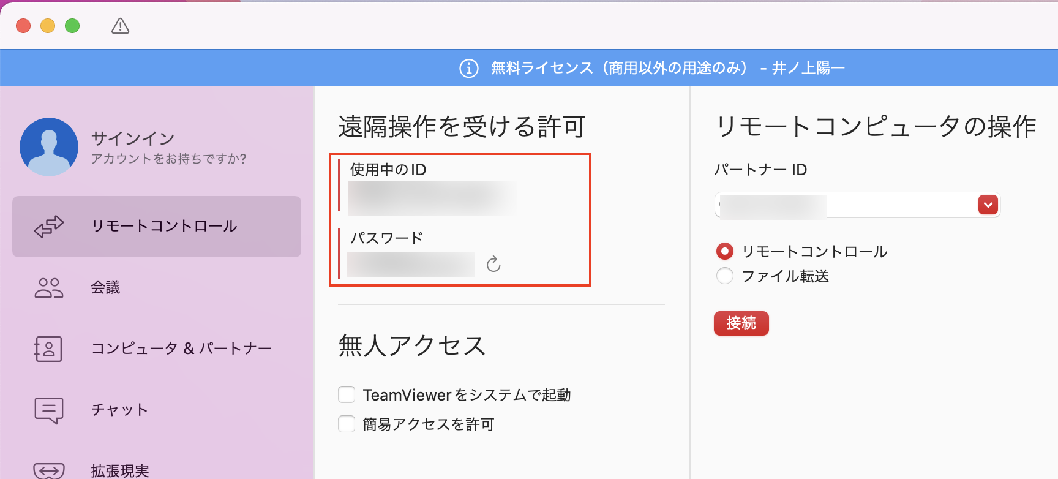Screen dimensions: 1058x479
Task: Click the meeting people icon
Action: tap(49, 287)
